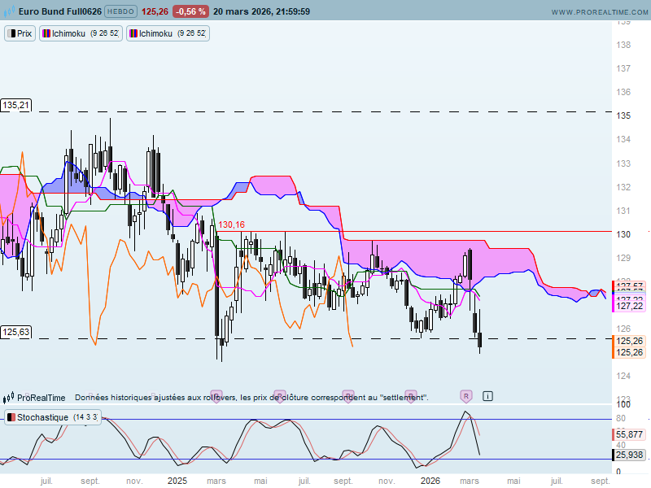Image resolution: width=651 pixels, height=488 pixels.
Task: Select the 125,63 horizontal line label
Action: tap(16, 332)
